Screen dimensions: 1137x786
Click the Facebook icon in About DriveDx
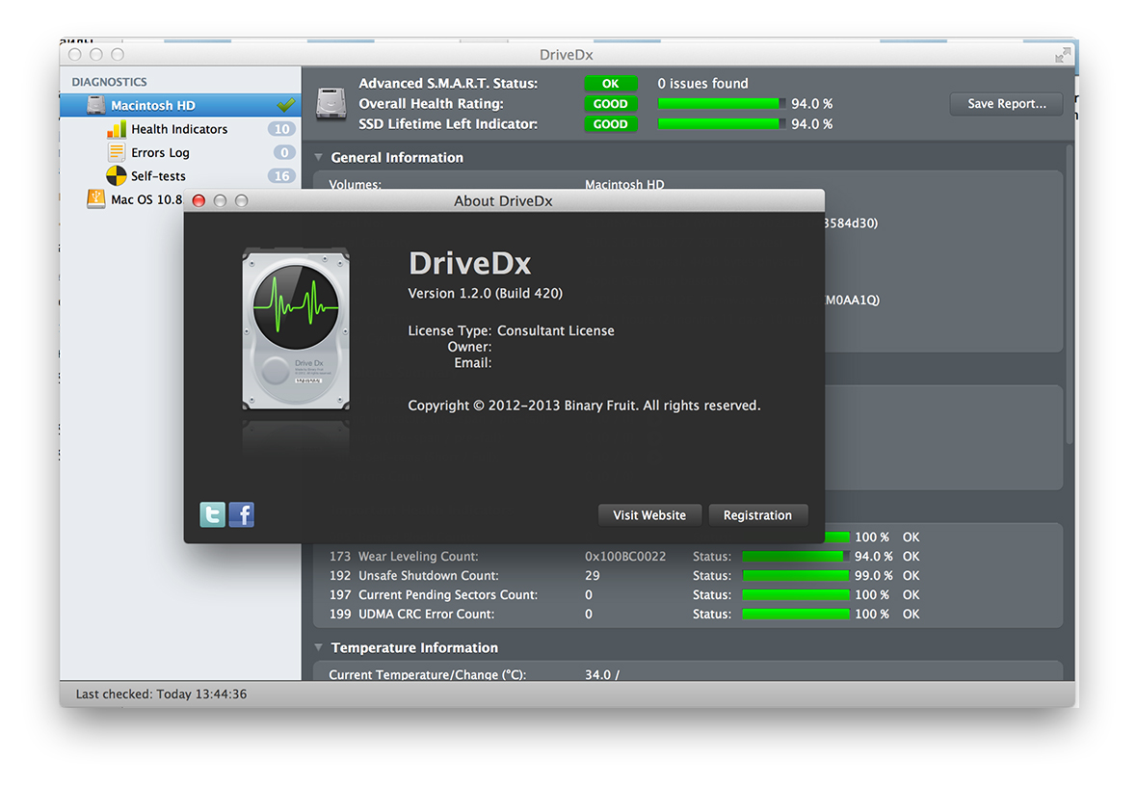[x=242, y=514]
